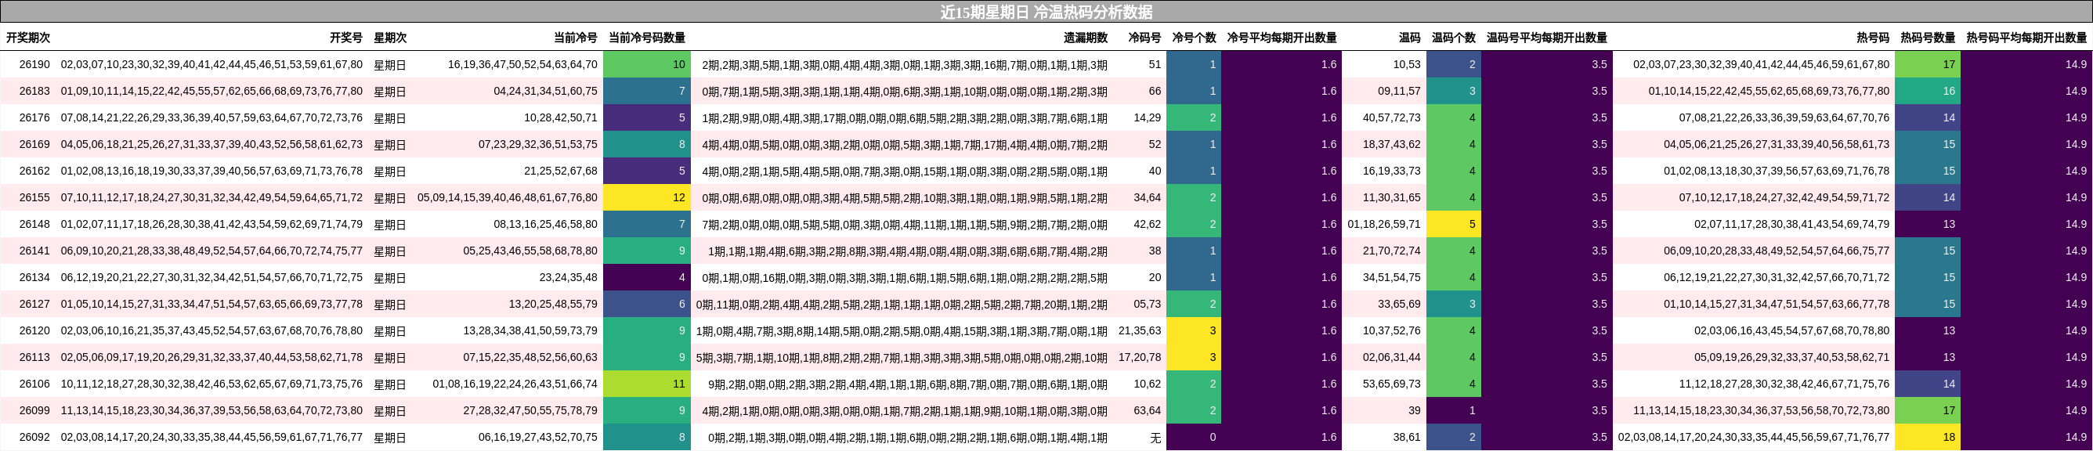Viewport: 2093px width, 451px height.
Task: Click the 遗漏期数 column header
Action: (1086, 38)
